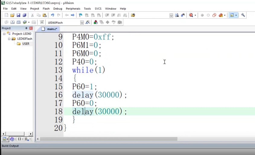
Task: Open Configuration with the wrench icon
Action: click(x=243, y=15)
